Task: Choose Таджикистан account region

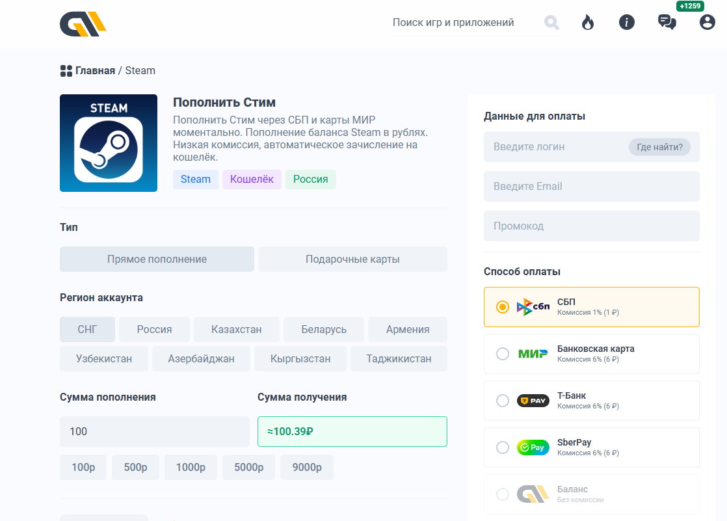Action: pos(399,358)
